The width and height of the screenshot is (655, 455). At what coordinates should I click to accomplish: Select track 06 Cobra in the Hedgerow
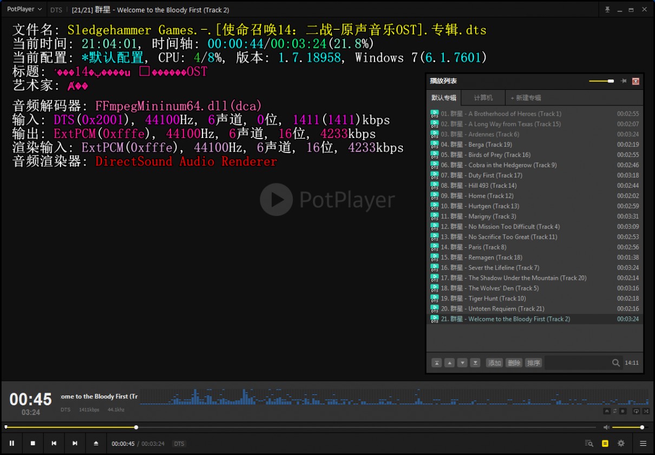click(535, 165)
